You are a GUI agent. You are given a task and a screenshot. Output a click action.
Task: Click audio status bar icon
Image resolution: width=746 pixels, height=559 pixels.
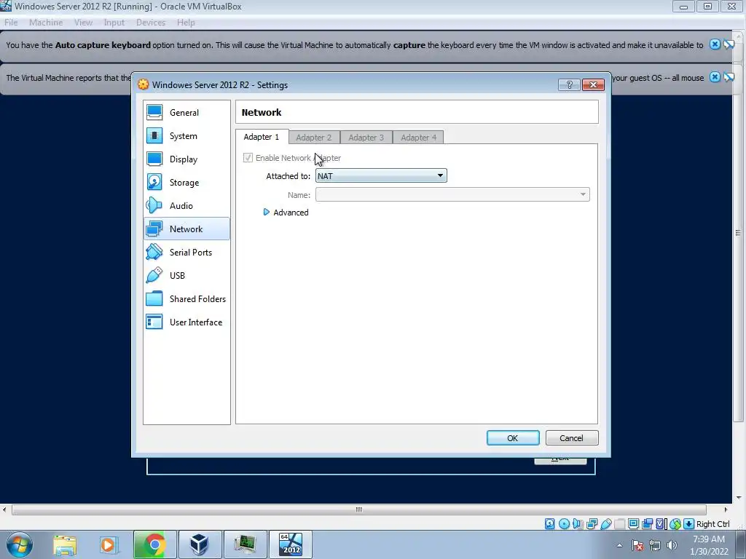tap(578, 524)
